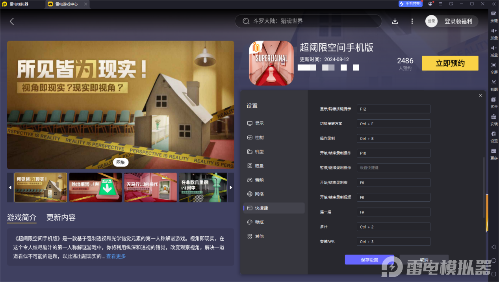Edit 操作录制 shortcut field Ctrl + 8
Screen dimensions: 499x282
(393, 138)
